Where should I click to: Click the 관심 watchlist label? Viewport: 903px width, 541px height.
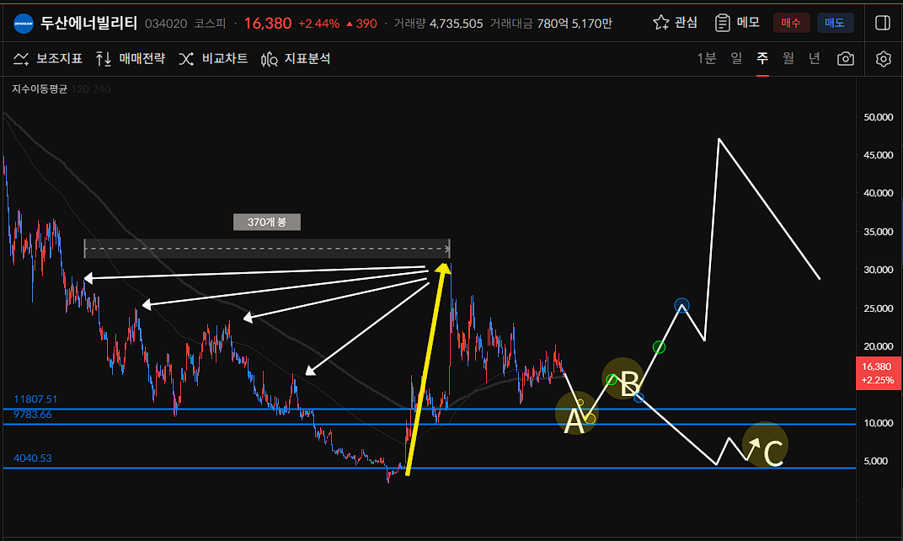pos(686,23)
